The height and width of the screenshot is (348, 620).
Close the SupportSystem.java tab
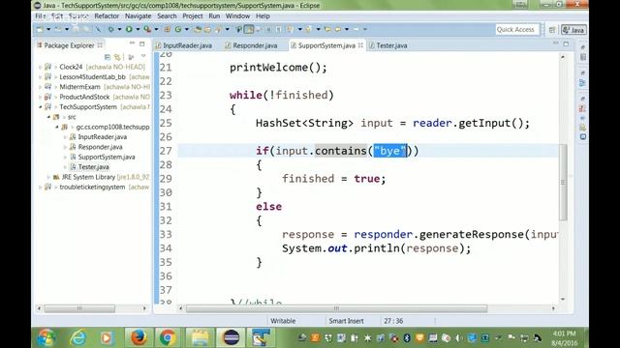pos(360,45)
